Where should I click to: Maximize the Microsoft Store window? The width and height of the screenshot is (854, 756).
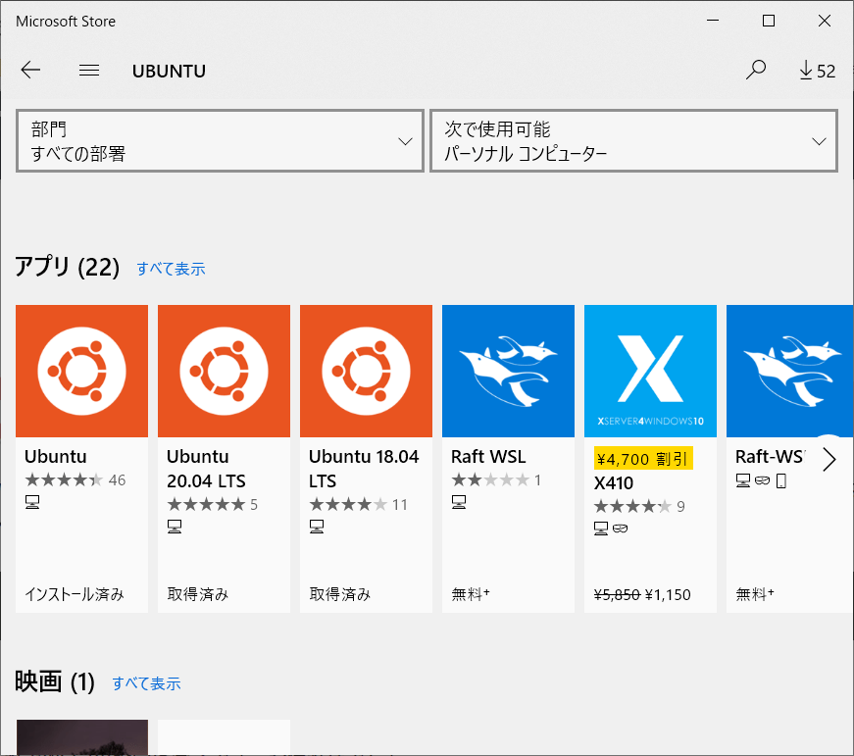click(x=769, y=21)
